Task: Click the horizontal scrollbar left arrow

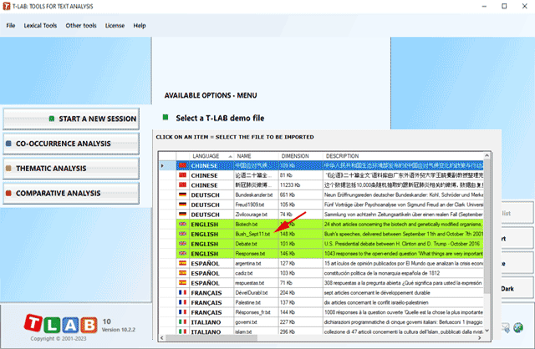Action: point(161,338)
